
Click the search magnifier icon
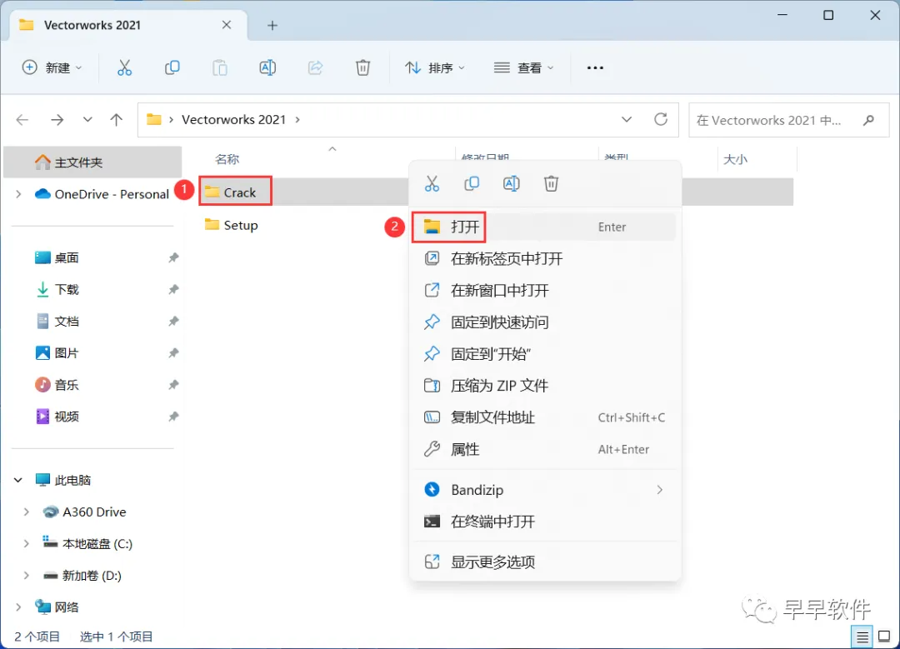tap(869, 120)
